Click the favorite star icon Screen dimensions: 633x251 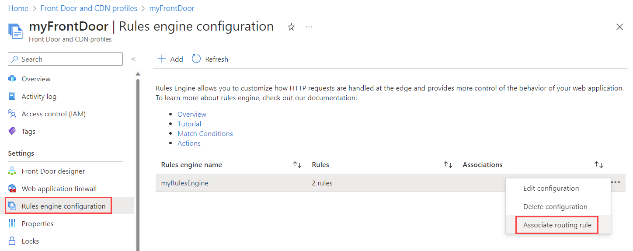[x=291, y=27]
